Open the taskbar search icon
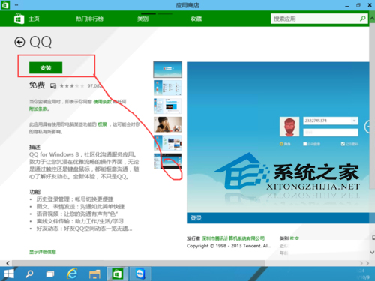The image size is (375, 281). pos(29,274)
